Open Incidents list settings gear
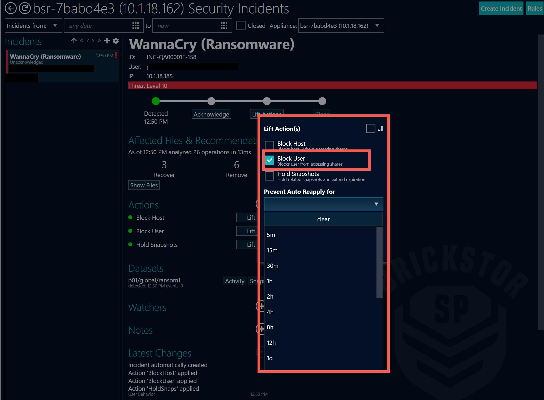This screenshot has width=544, height=400. [116, 41]
